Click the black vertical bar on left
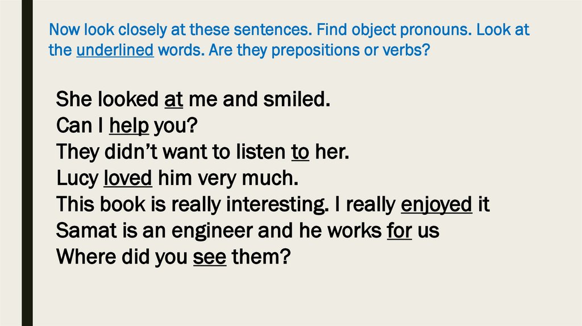The width and height of the screenshot is (582, 326). 27,170
